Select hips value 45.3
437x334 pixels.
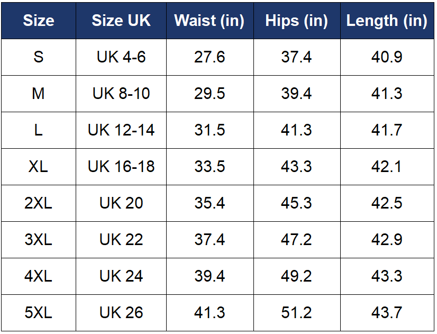coord(296,203)
